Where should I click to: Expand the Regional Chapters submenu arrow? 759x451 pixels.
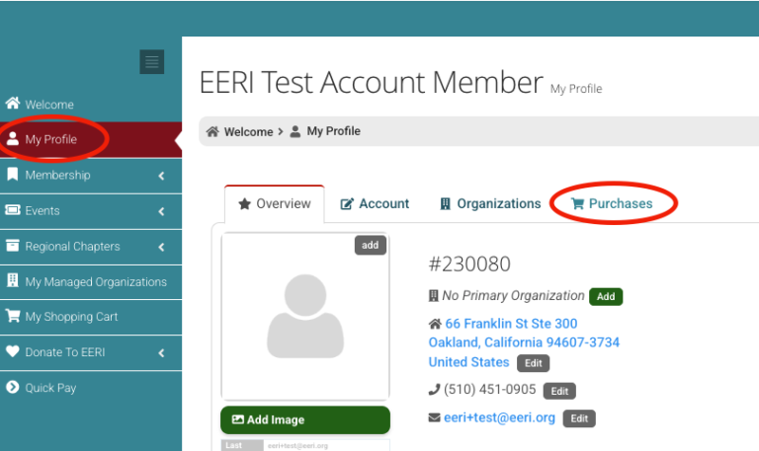[x=161, y=247]
